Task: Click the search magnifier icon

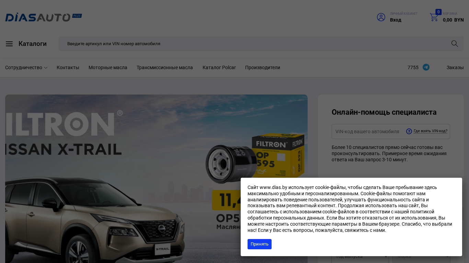Action: [455, 43]
